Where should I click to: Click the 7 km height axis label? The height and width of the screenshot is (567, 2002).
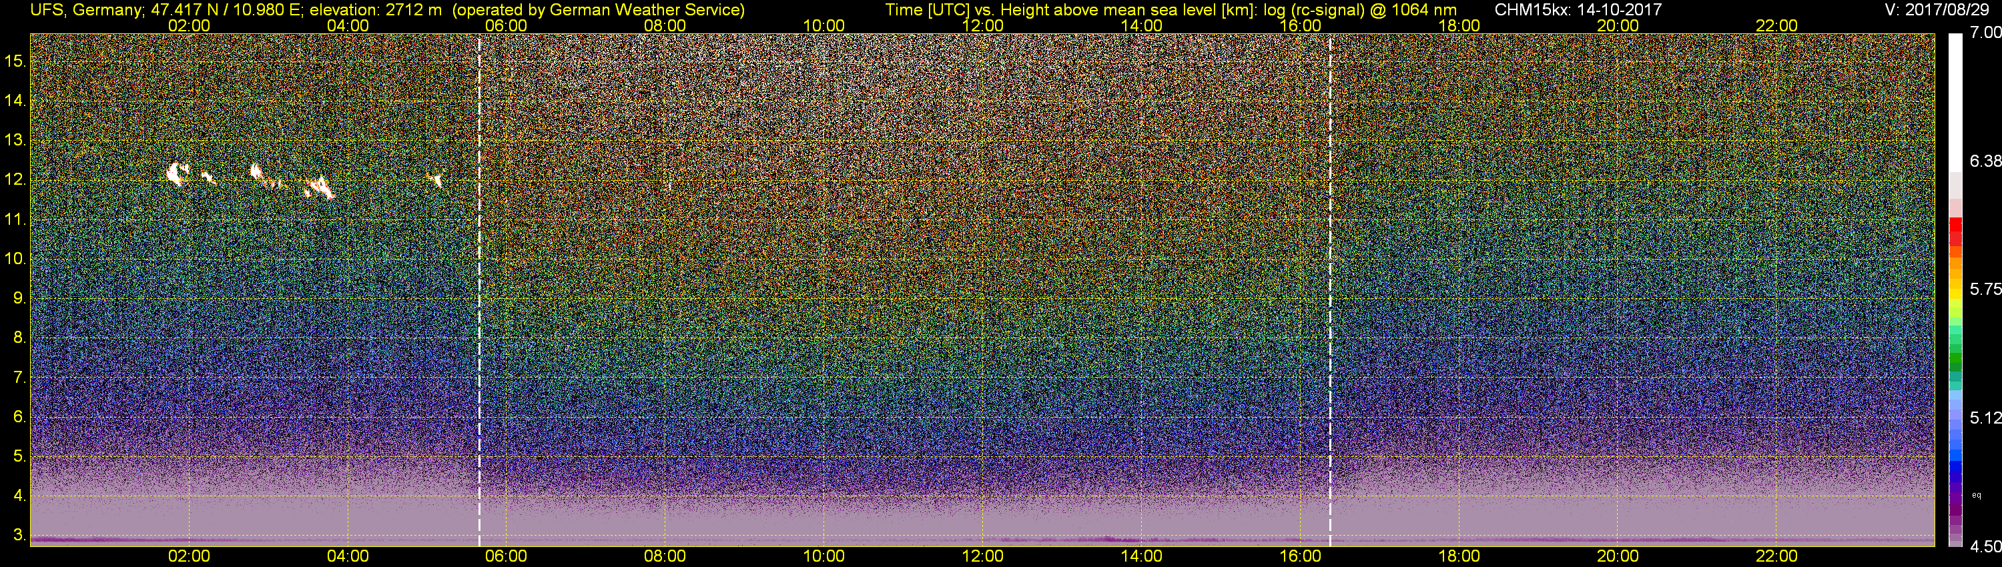(x=19, y=378)
